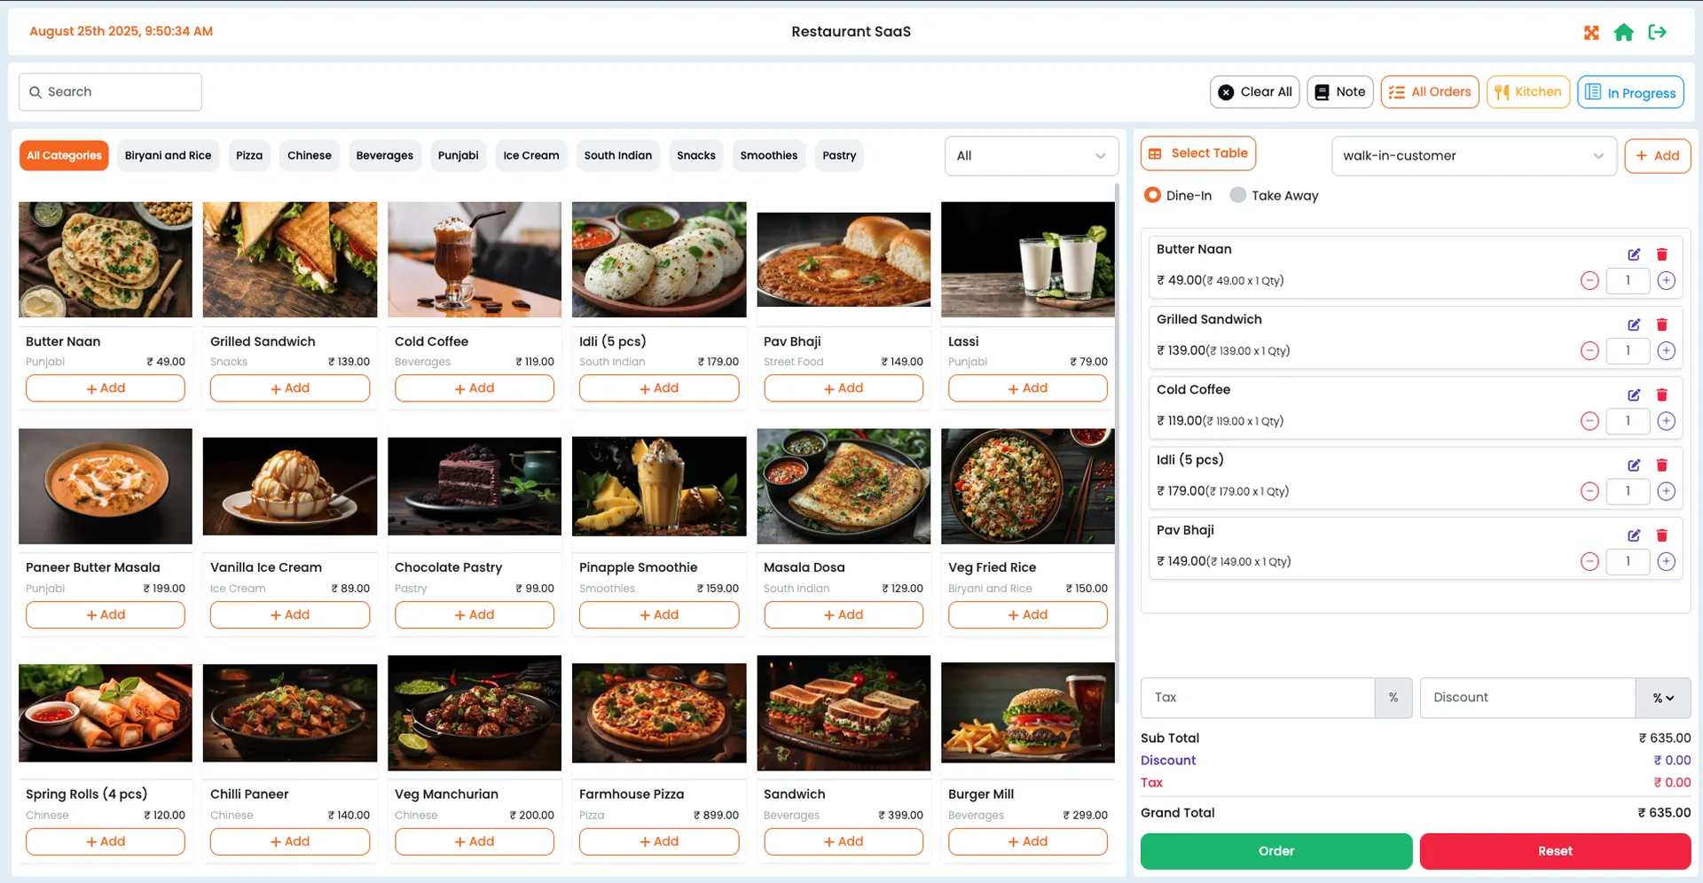Viewport: 1703px width, 883px height.
Task: Place the order with the Order button
Action: pyautogui.click(x=1275, y=851)
